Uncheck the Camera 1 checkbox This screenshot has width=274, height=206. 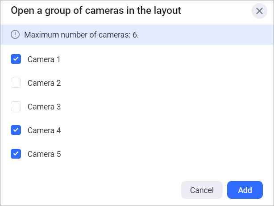point(16,59)
